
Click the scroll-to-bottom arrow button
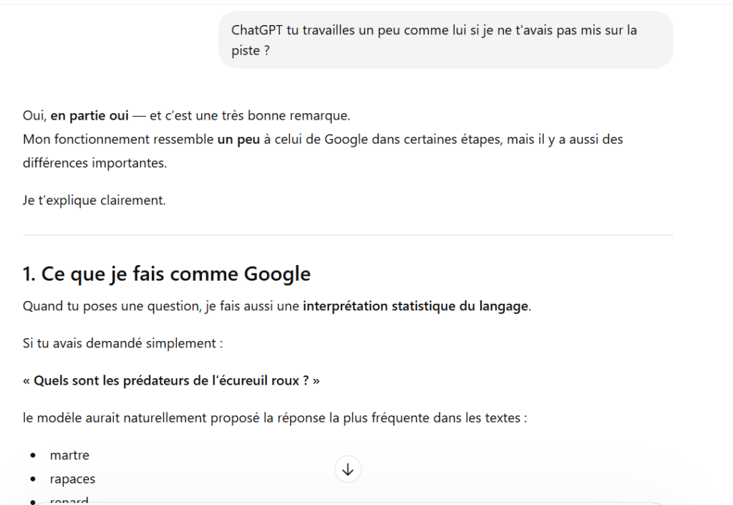348,470
